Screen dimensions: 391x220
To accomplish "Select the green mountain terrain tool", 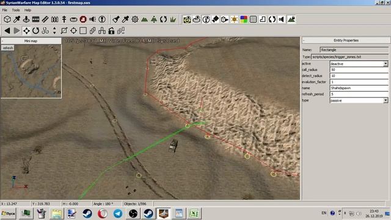I will click(144, 19).
